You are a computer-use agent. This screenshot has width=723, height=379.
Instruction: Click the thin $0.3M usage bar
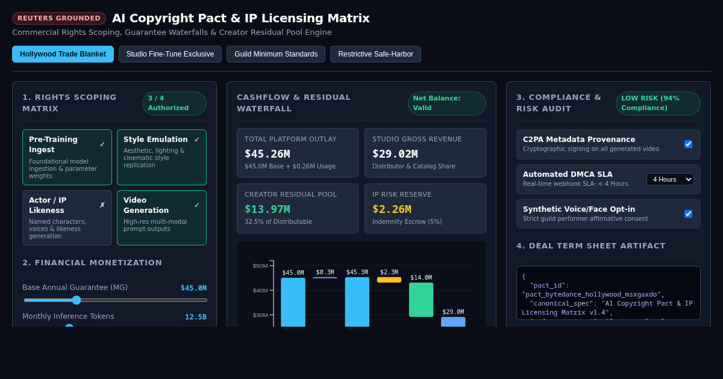tap(325, 277)
